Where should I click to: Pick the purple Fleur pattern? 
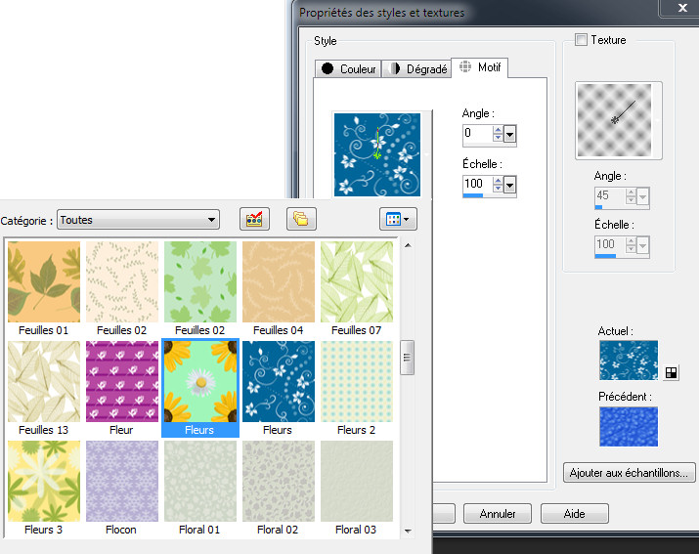click(122, 380)
